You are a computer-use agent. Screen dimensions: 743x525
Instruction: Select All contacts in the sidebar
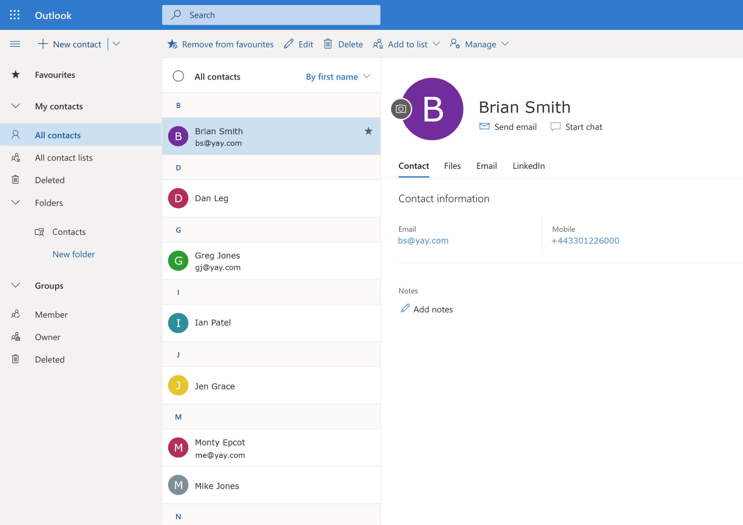[81, 135]
